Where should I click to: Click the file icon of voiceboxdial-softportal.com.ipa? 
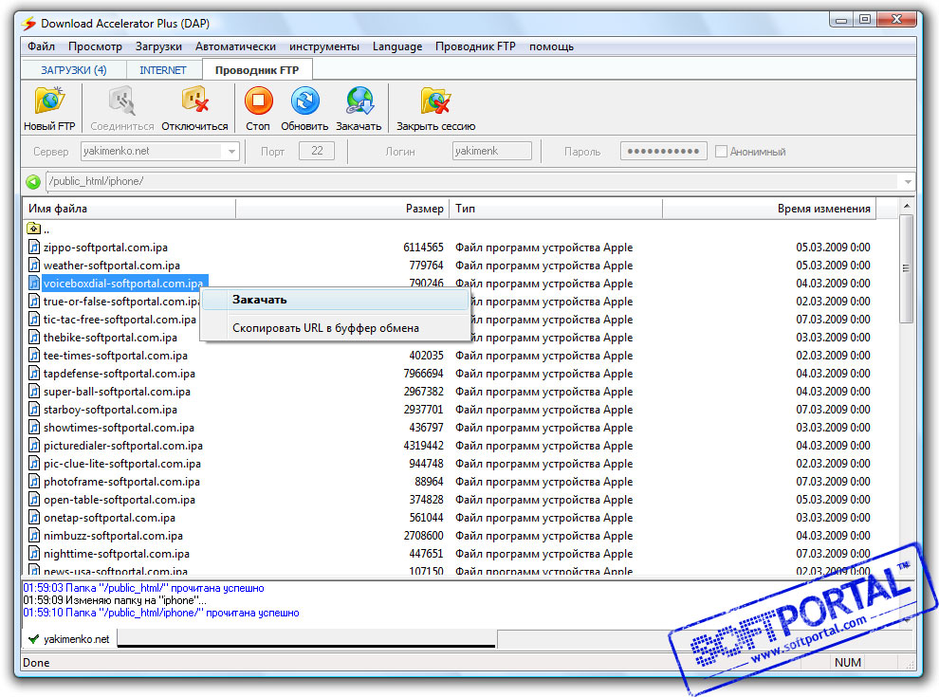point(35,283)
